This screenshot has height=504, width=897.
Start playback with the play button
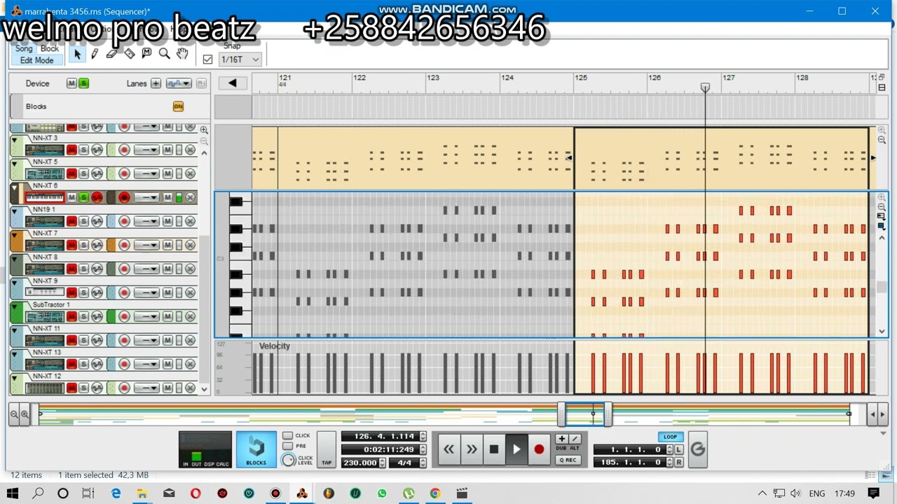[x=516, y=449]
